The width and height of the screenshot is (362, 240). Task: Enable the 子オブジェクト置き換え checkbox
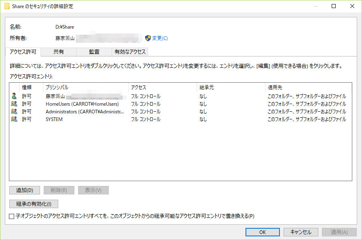11,216
